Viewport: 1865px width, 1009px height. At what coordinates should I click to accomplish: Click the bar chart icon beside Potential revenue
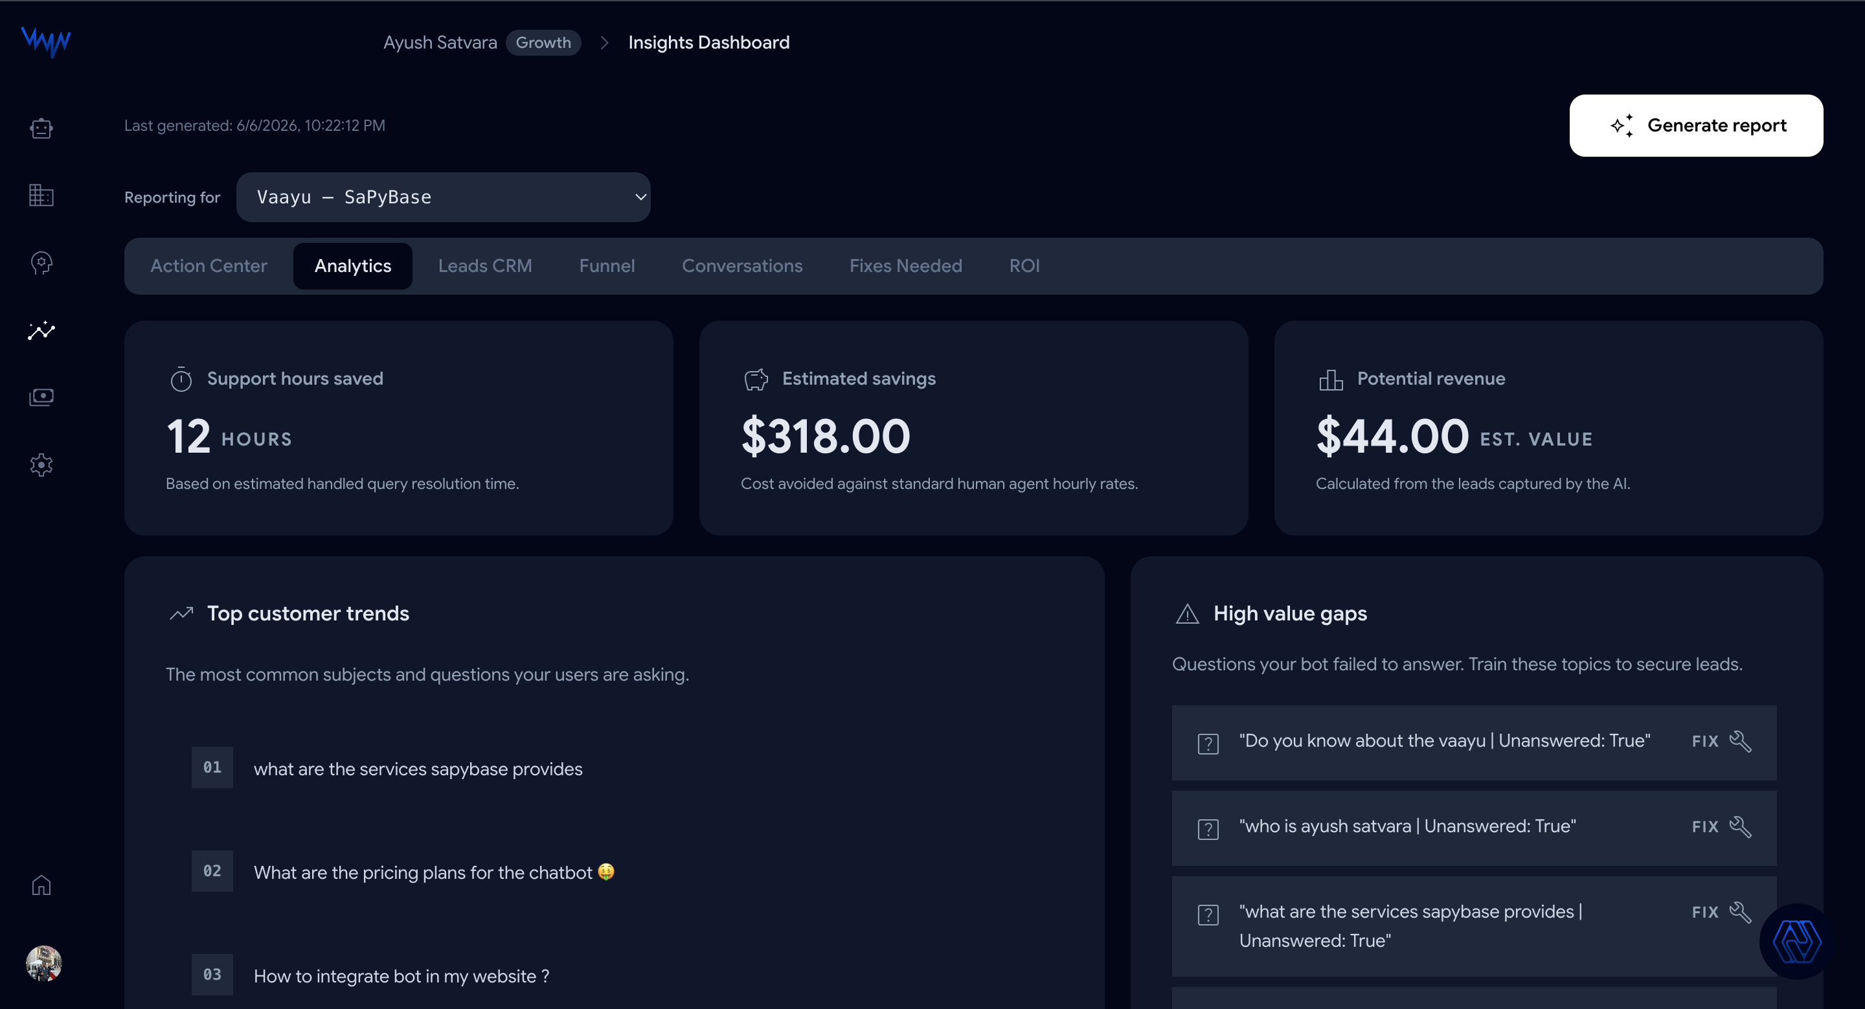(x=1331, y=379)
